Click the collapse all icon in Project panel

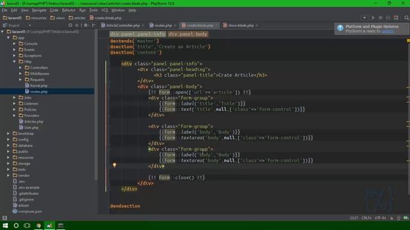[77, 26]
